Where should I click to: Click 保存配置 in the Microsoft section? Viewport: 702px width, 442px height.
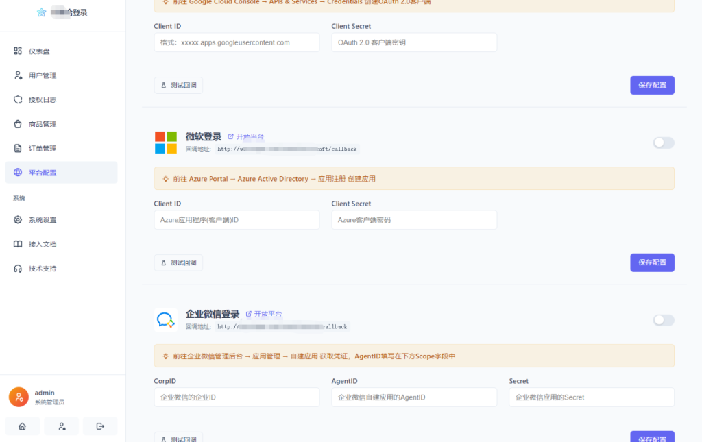click(x=652, y=262)
